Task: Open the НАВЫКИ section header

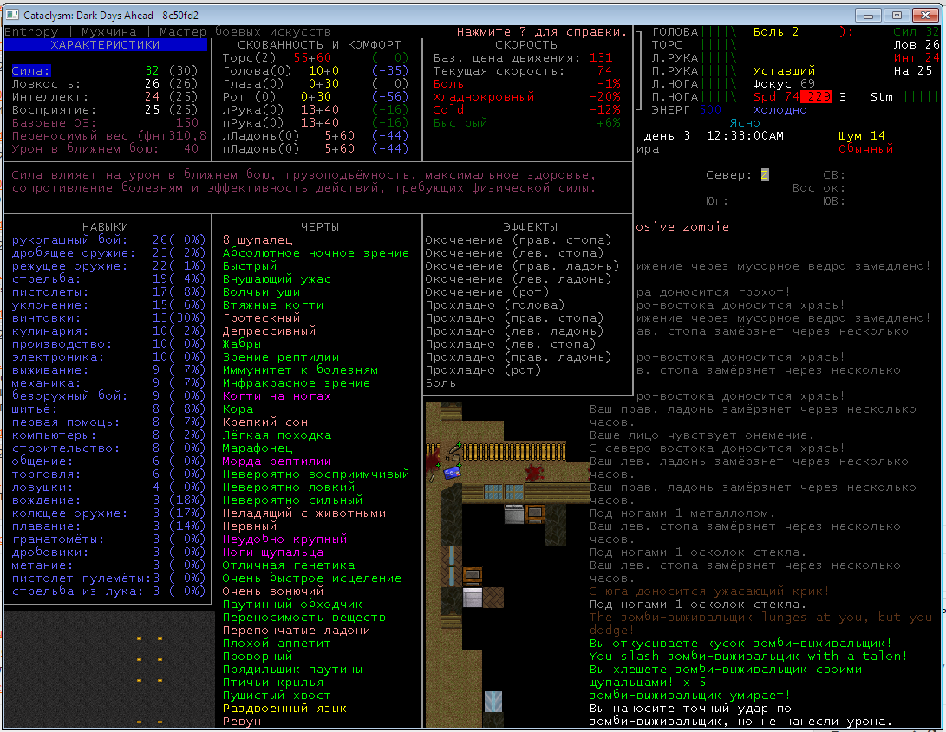Action: pyautogui.click(x=105, y=227)
